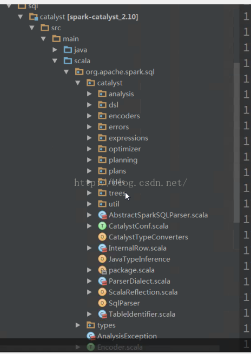
Task: Collapse the catalyst [spark-catalyst_2.10] module node
Action: point(21,17)
